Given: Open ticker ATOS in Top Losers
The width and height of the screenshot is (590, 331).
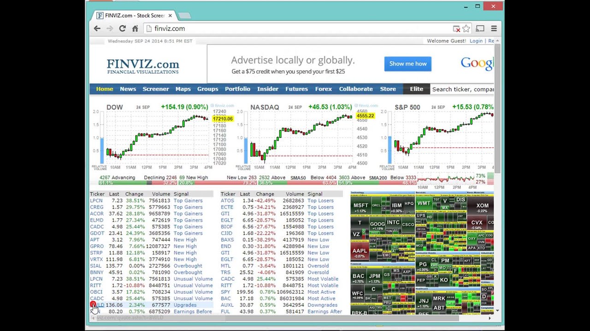Looking at the screenshot, I should [x=227, y=200].
